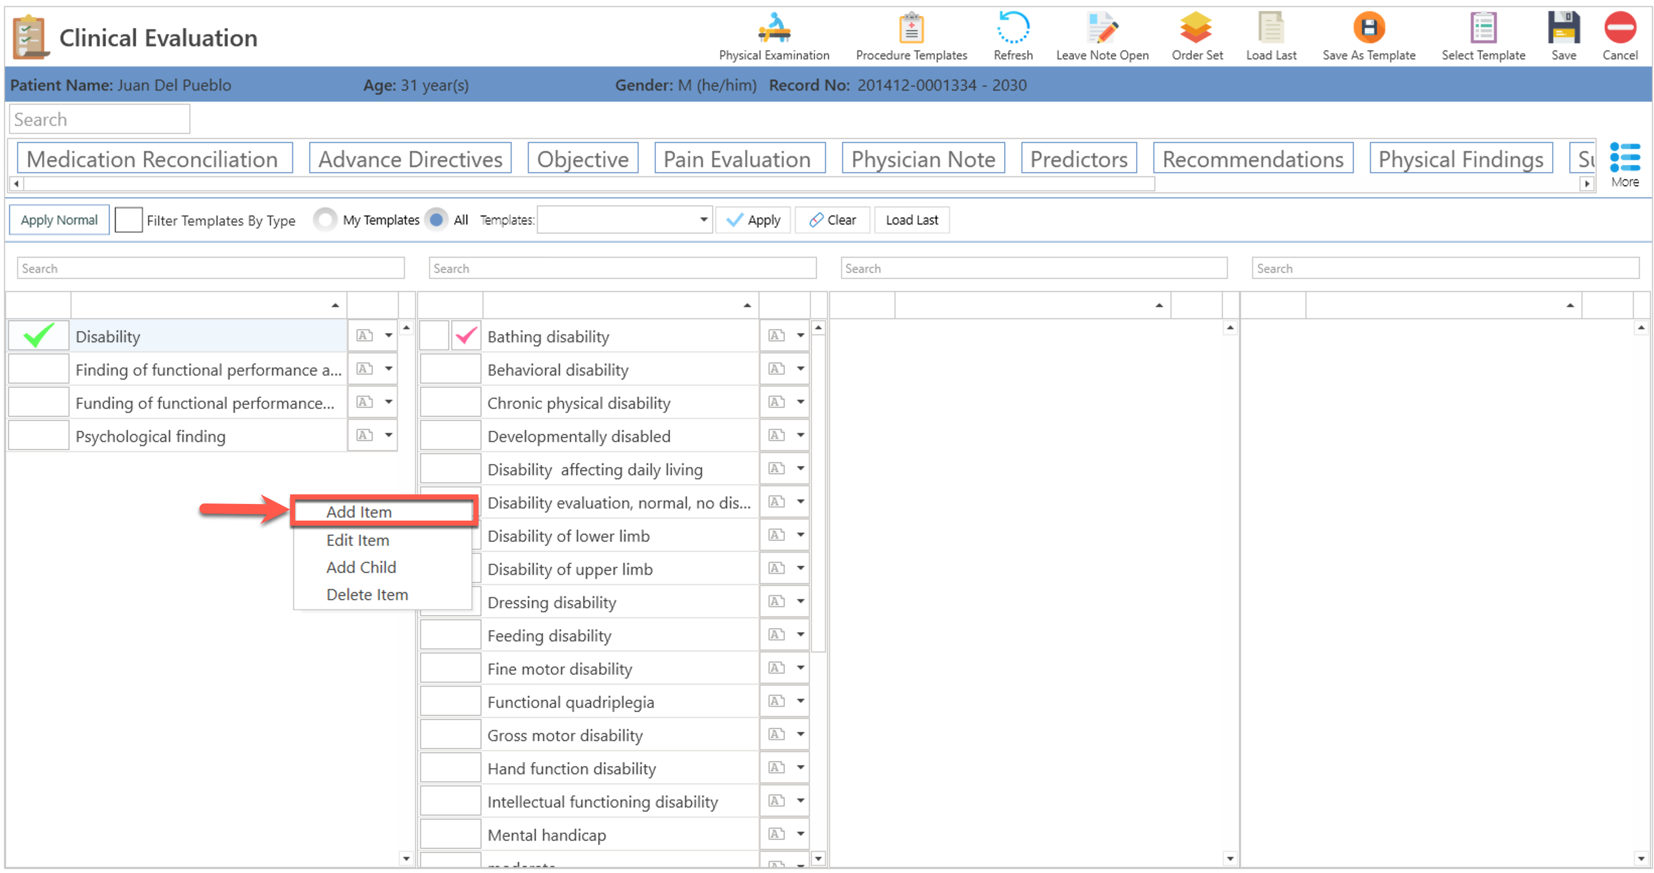Open the More sections list icon
1654x873 pixels.
1624,158
